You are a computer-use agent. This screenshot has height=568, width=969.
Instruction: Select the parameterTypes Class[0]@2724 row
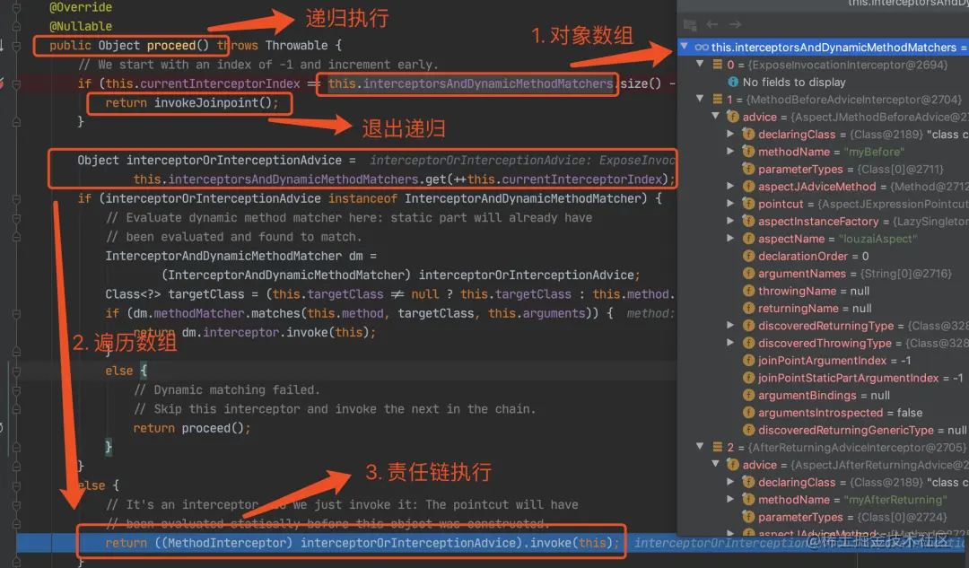(x=823, y=517)
